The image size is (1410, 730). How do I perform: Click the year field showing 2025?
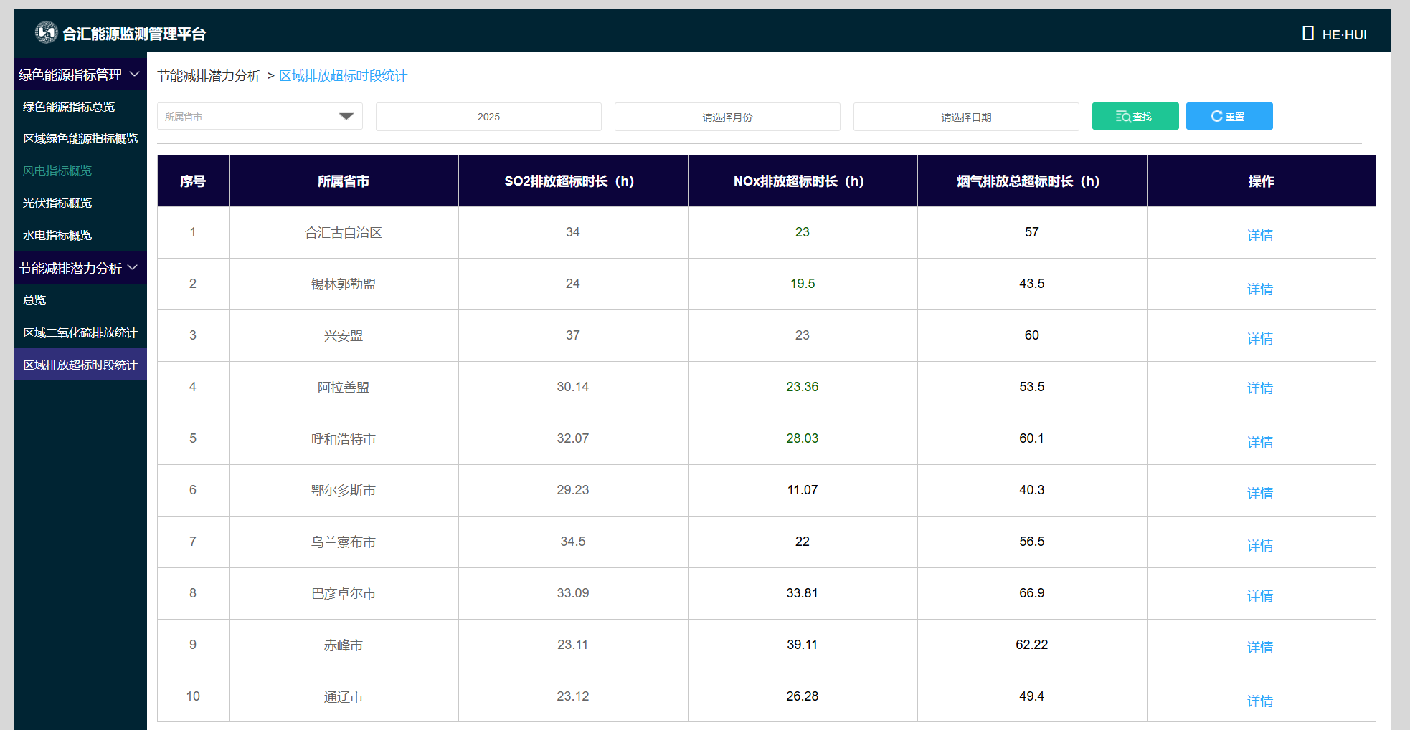pyautogui.click(x=488, y=117)
